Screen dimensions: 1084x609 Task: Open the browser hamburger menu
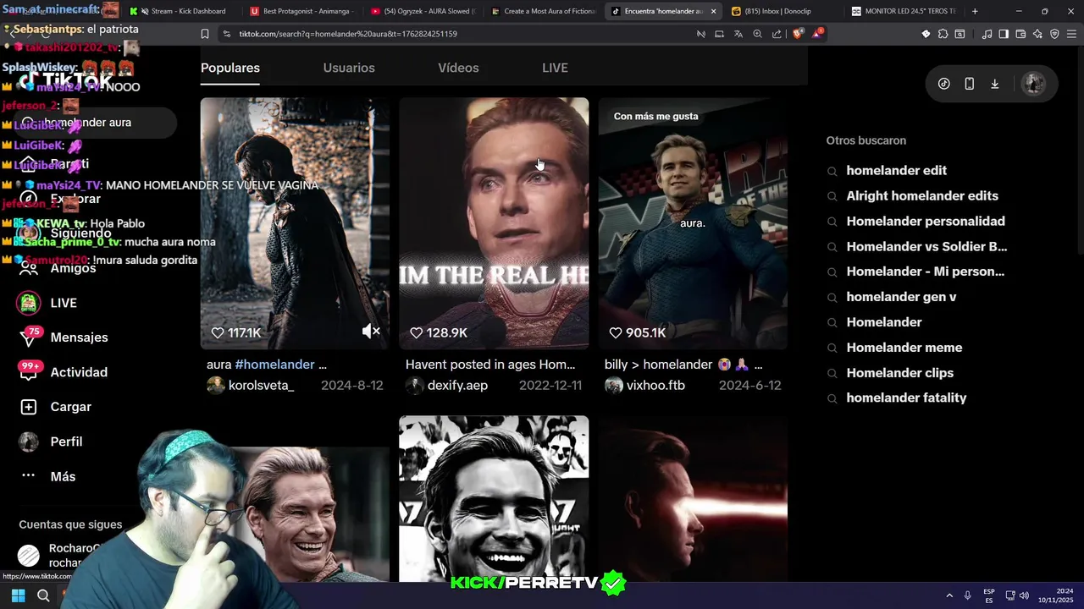(1071, 34)
